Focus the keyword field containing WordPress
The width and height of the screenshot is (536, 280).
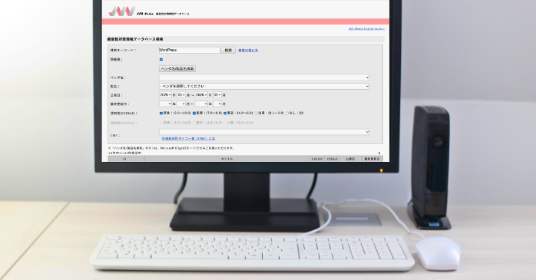[190, 50]
